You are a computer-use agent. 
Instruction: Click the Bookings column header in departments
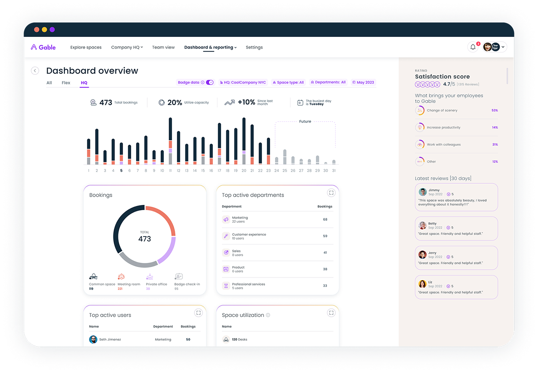click(325, 206)
